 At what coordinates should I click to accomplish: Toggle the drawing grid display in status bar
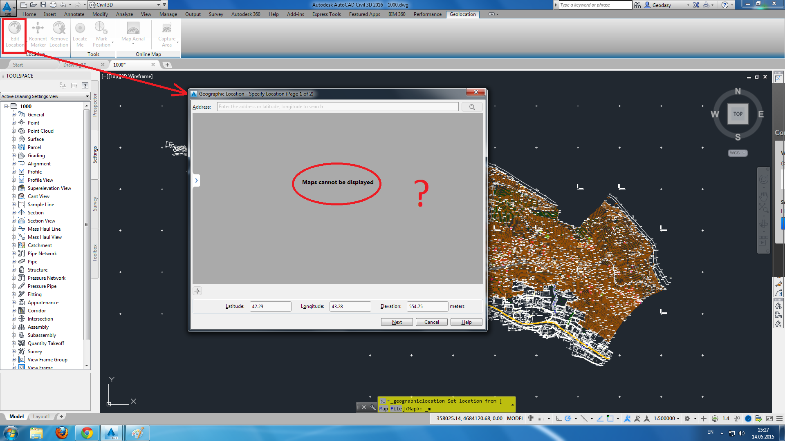(531, 419)
